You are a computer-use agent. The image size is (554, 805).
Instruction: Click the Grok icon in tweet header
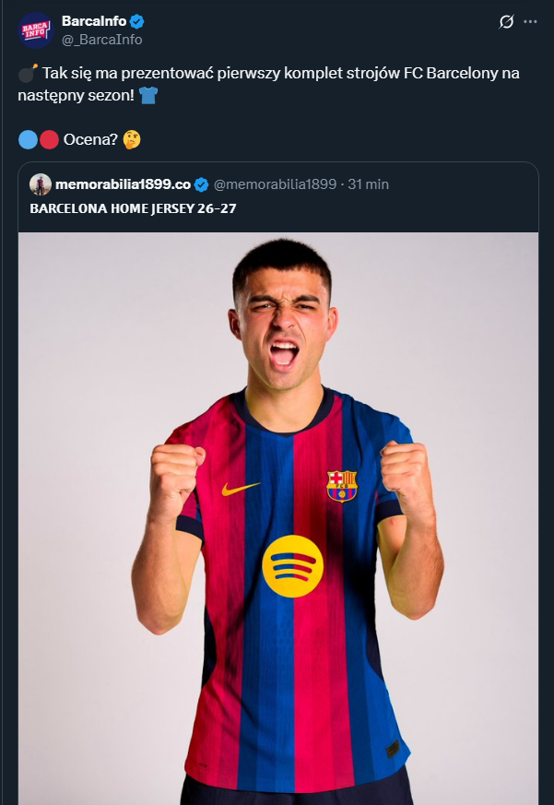pyautogui.click(x=505, y=21)
